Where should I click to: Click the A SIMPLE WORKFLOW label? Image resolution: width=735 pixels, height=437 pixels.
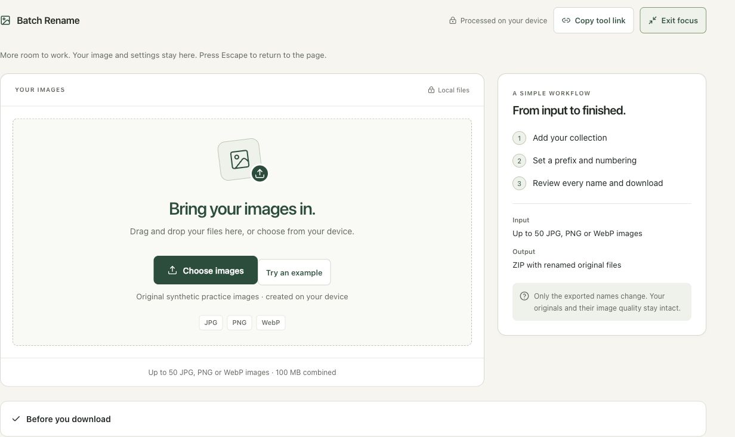click(x=551, y=94)
